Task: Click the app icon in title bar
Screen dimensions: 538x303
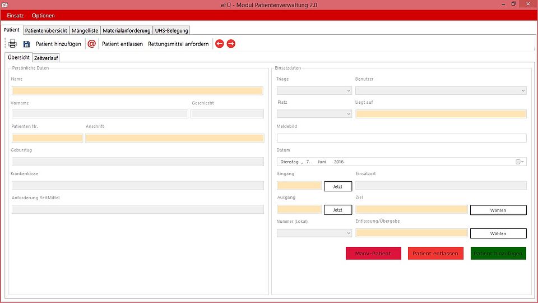Action: (x=4, y=5)
